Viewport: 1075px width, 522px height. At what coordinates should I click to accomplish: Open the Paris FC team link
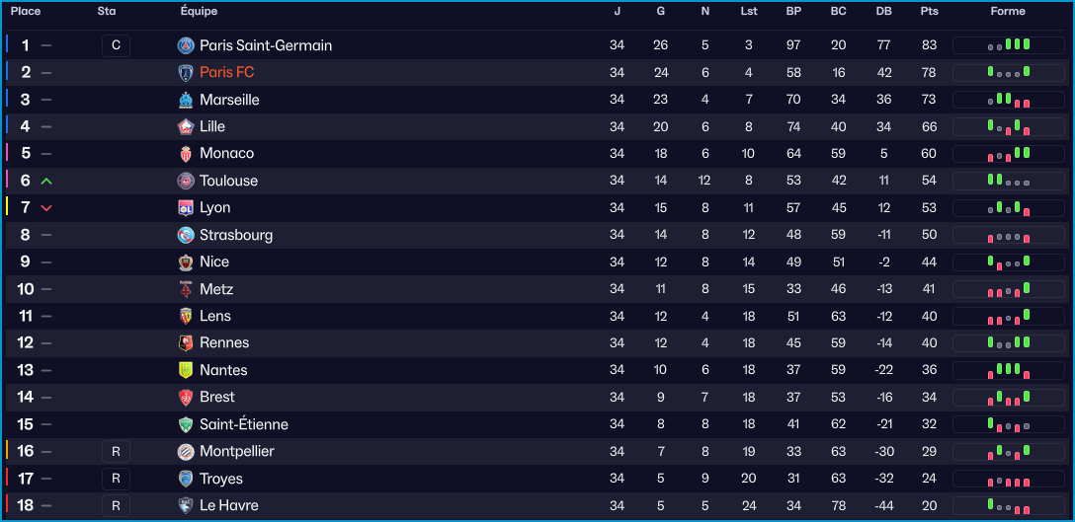coord(226,72)
